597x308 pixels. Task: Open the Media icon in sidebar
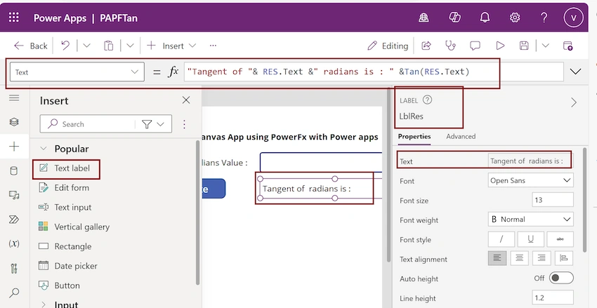14,196
